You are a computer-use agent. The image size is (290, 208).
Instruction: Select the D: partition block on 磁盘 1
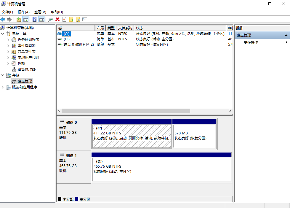(161, 169)
